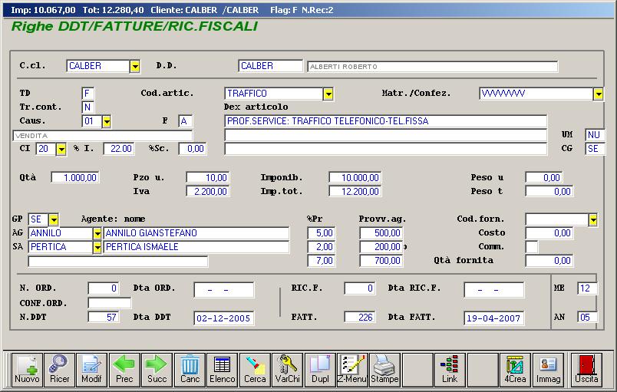
Task: Click the VarChi keys icon
Action: [x=287, y=370]
